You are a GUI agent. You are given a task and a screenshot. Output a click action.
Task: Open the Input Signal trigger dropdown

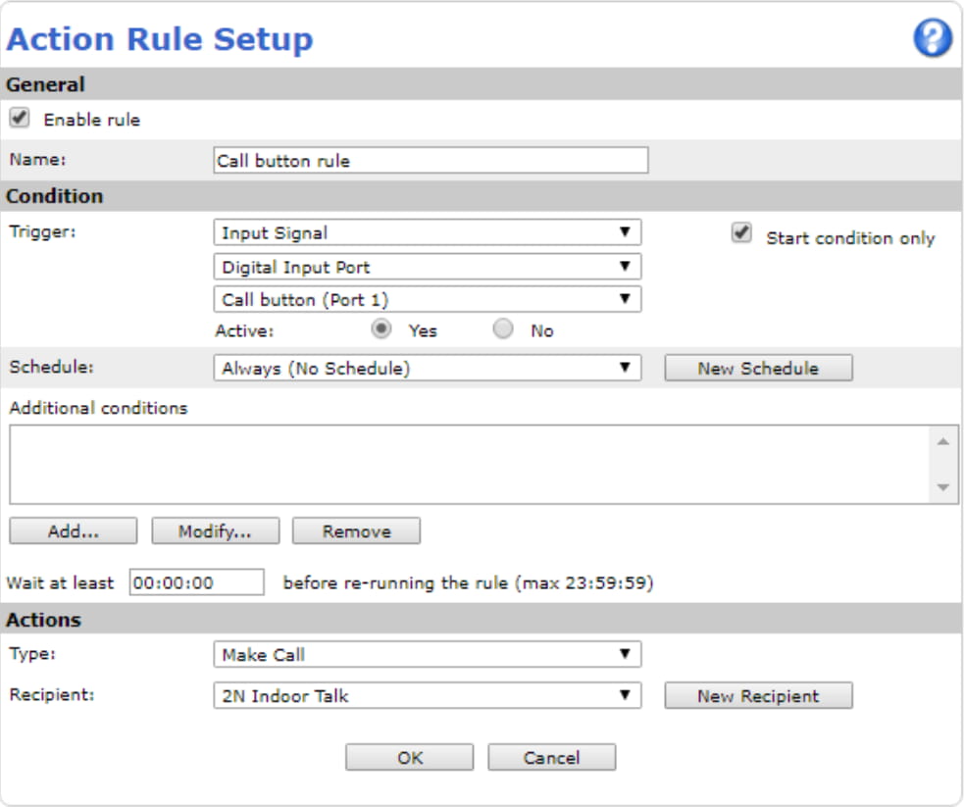(428, 232)
